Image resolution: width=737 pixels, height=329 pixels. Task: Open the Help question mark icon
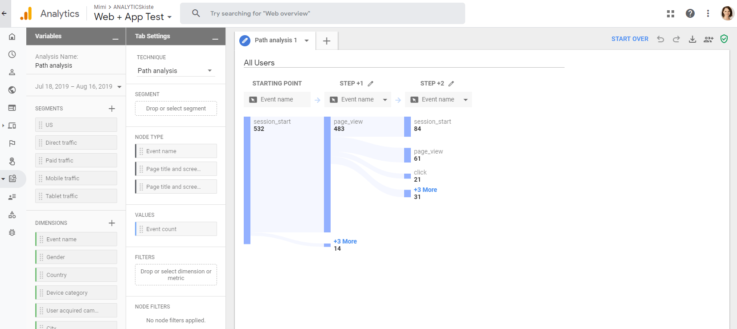tap(690, 13)
